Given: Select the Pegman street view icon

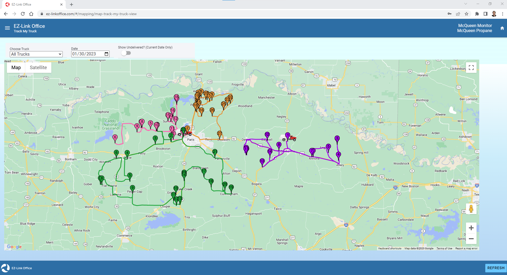Looking at the screenshot, I should 471,209.
